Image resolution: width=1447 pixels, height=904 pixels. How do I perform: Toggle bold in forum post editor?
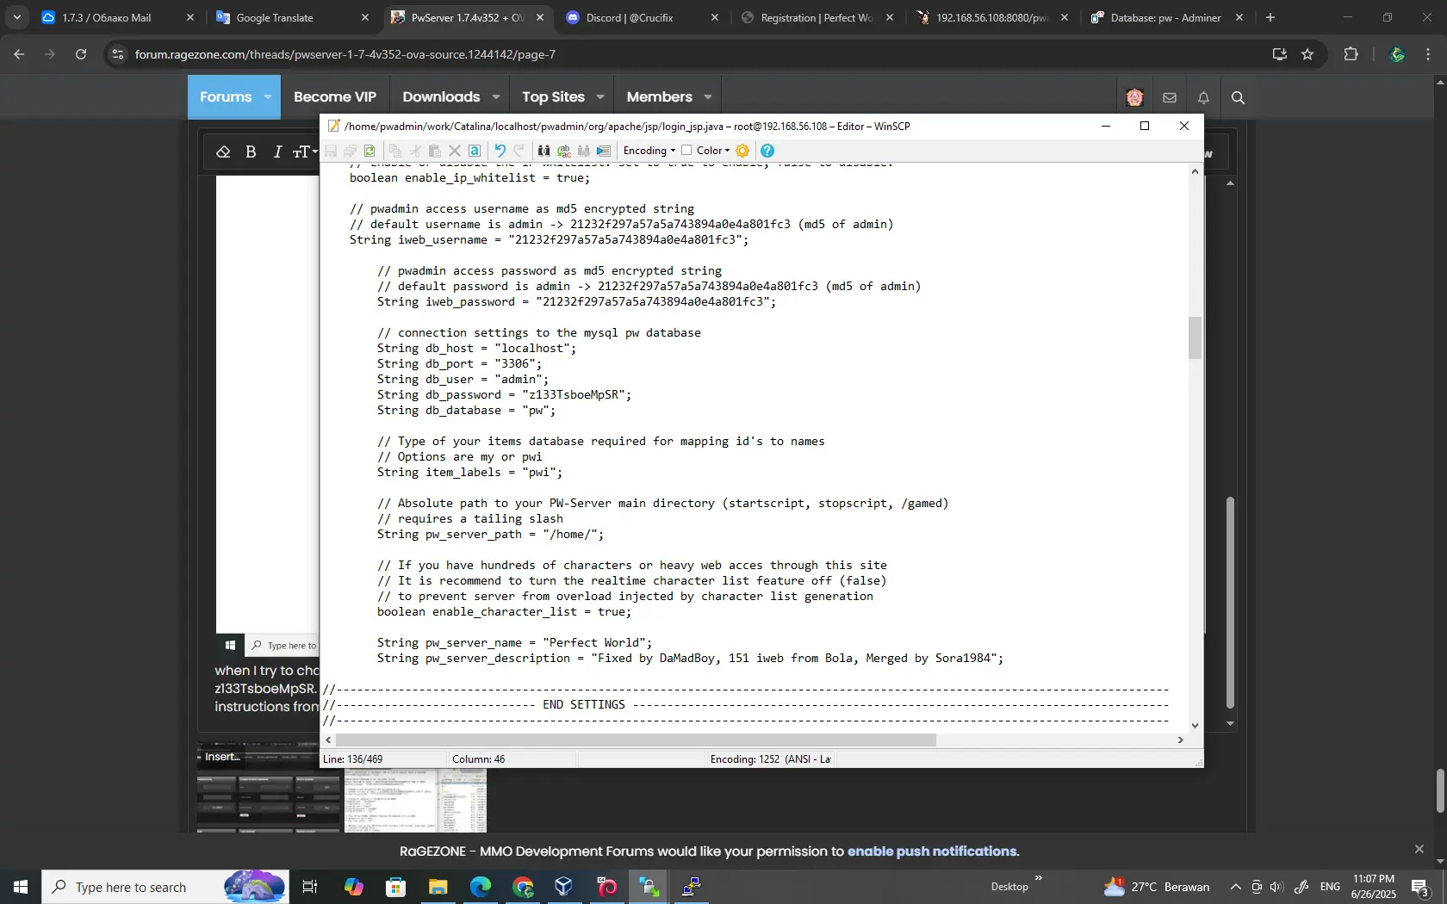click(x=251, y=152)
